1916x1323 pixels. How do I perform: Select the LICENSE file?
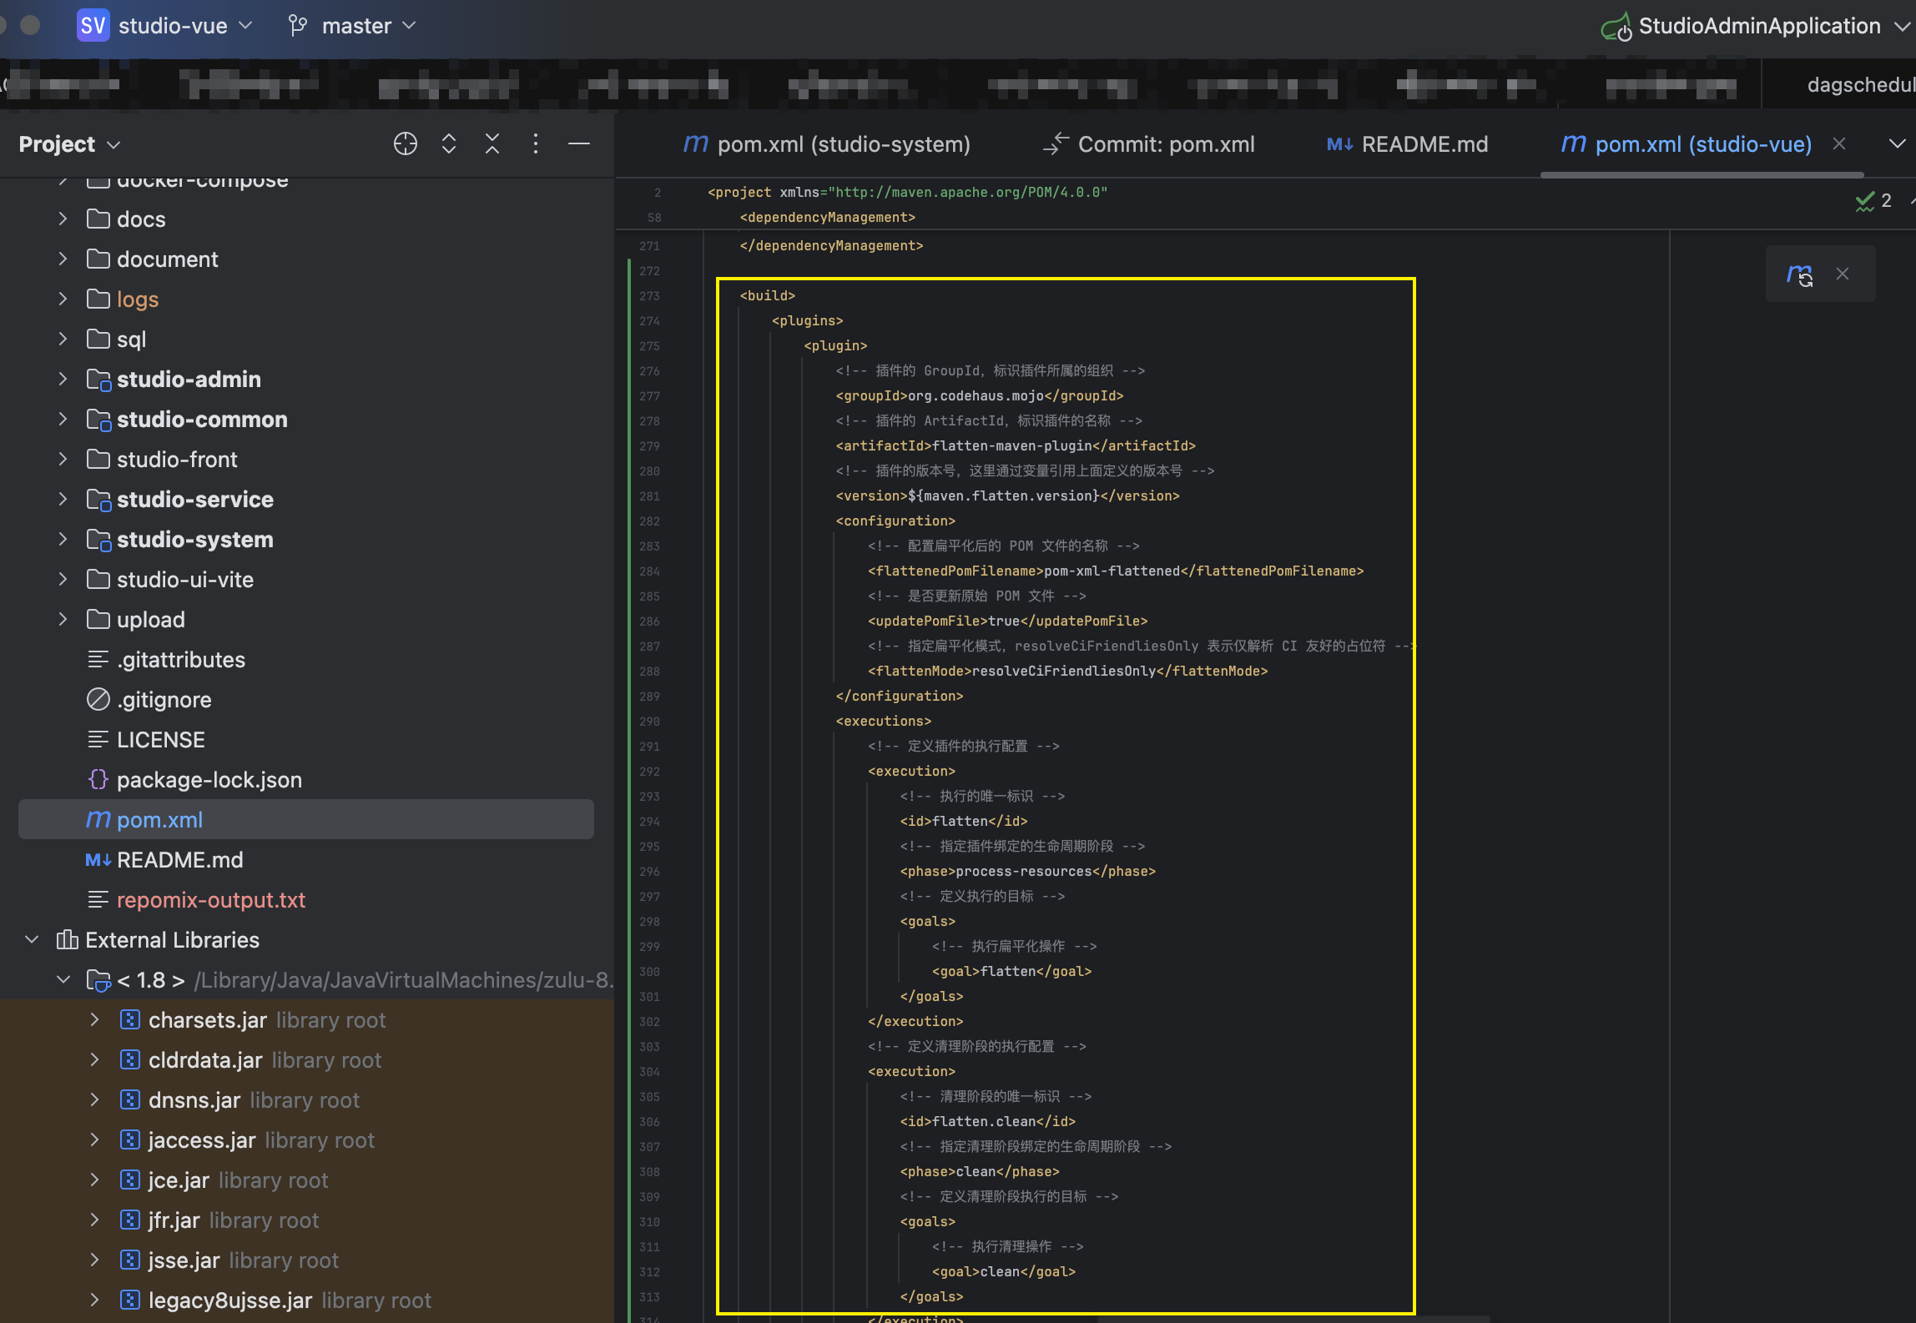pyautogui.click(x=161, y=739)
